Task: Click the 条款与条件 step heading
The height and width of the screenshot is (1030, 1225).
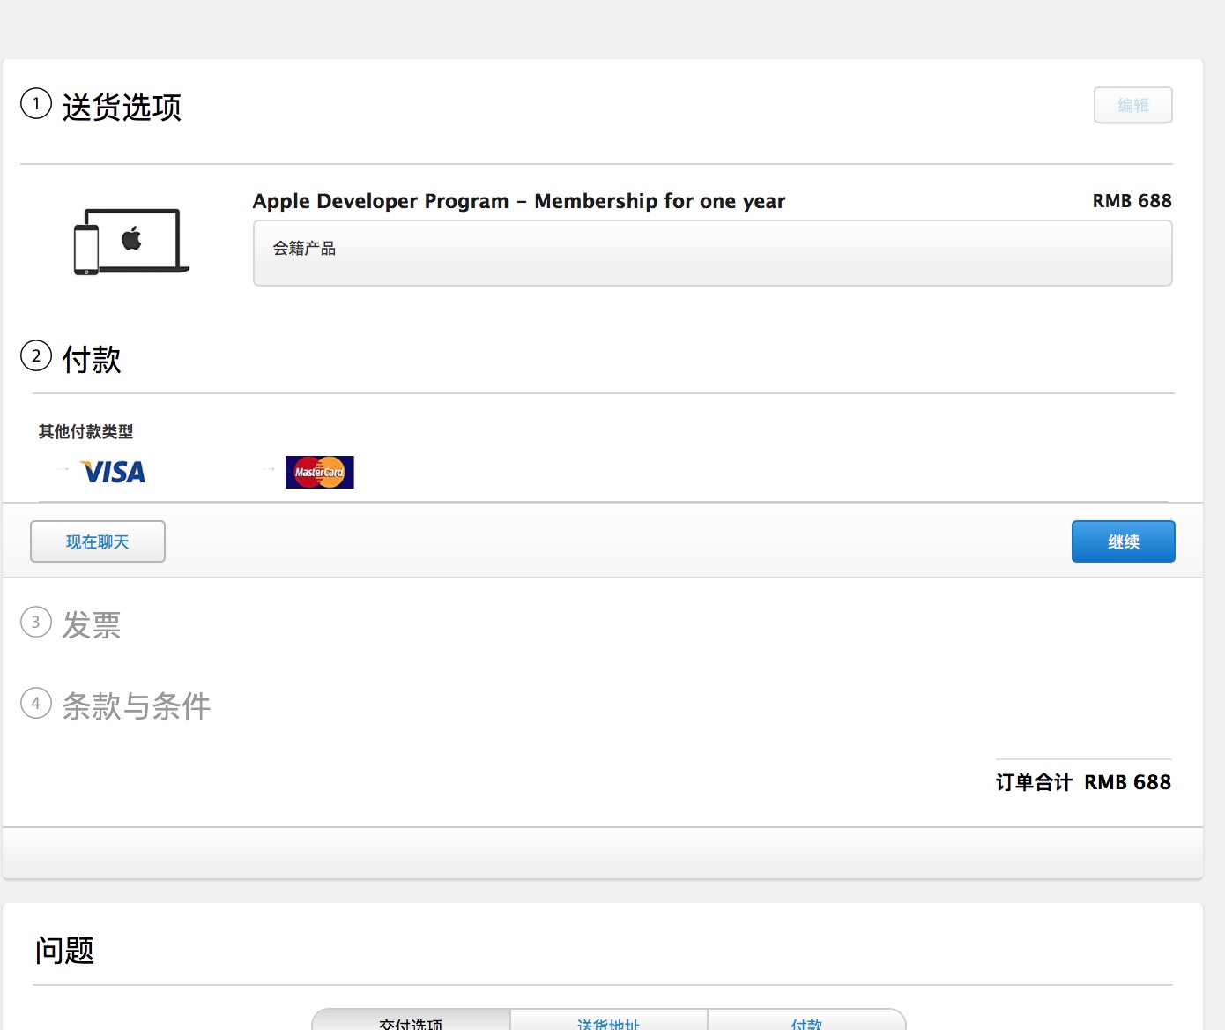Action: (137, 705)
